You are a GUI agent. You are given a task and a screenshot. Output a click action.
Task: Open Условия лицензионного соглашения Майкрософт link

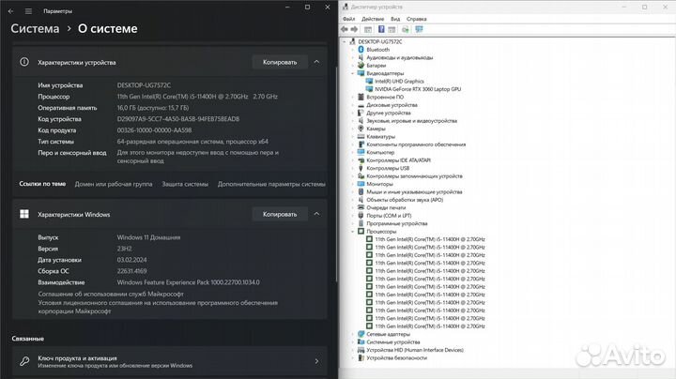click(x=158, y=307)
